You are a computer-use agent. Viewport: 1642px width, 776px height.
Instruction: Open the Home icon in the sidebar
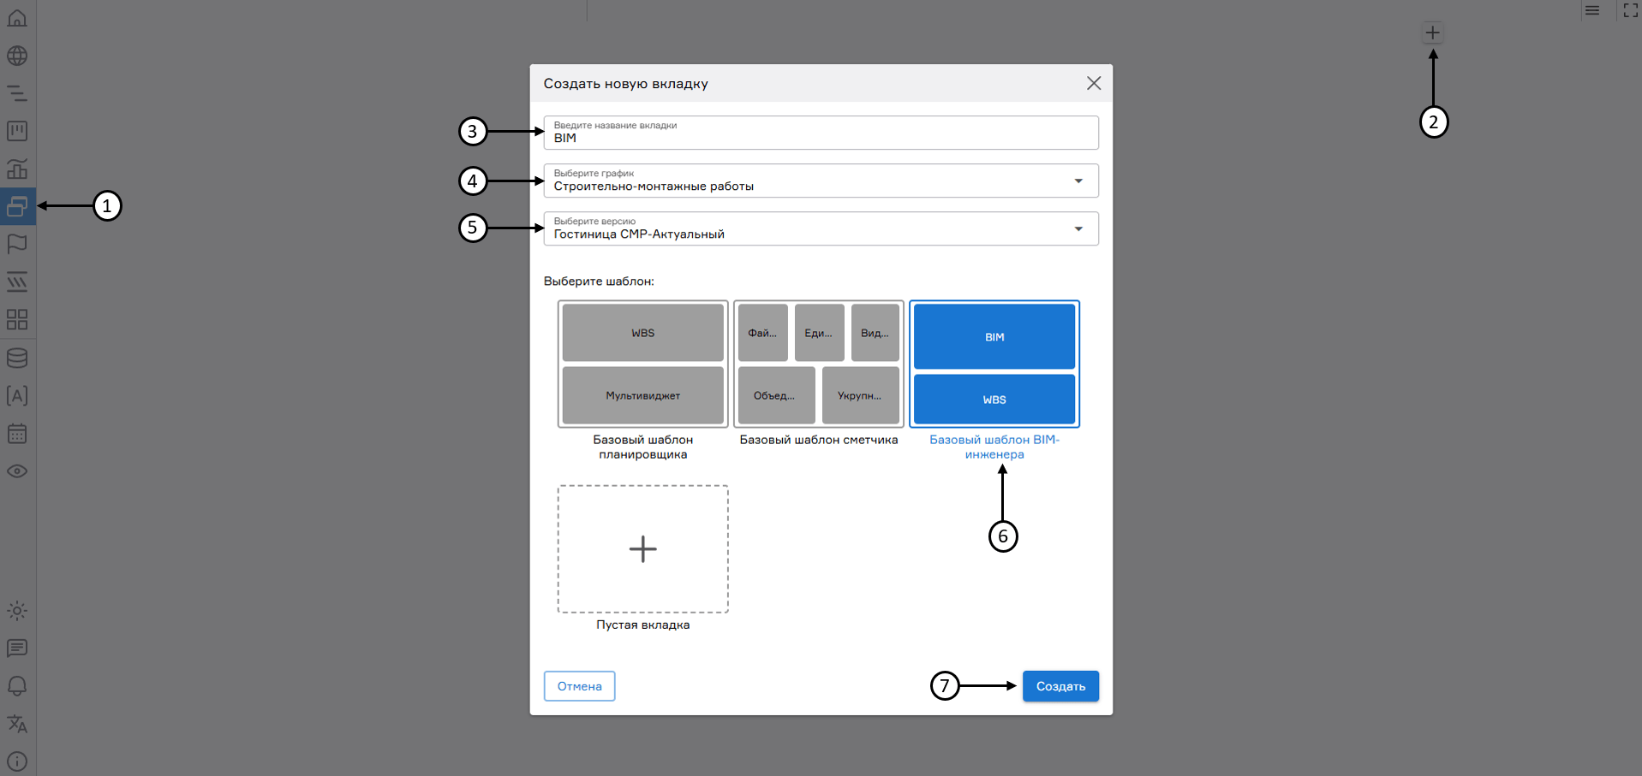(17, 18)
